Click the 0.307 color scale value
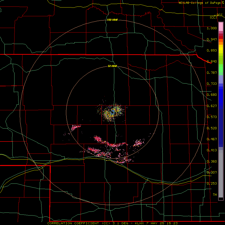This screenshot has width=225, height=225. 212,172
